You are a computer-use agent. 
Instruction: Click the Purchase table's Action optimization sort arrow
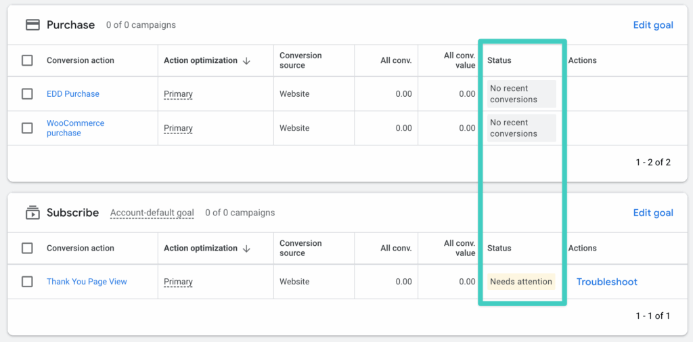tap(246, 61)
